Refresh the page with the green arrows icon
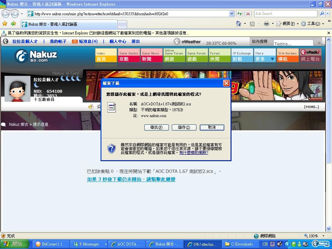Screen dimensions: 332x249 pyautogui.click(x=240, y=14)
